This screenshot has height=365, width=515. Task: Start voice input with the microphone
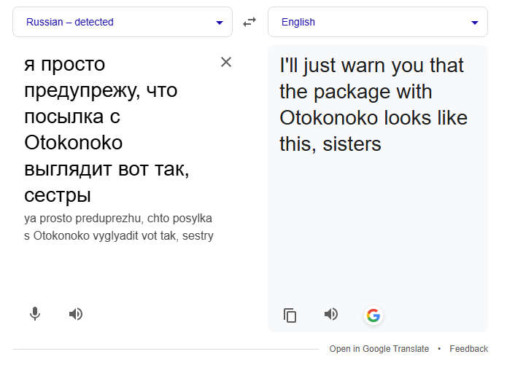[34, 314]
